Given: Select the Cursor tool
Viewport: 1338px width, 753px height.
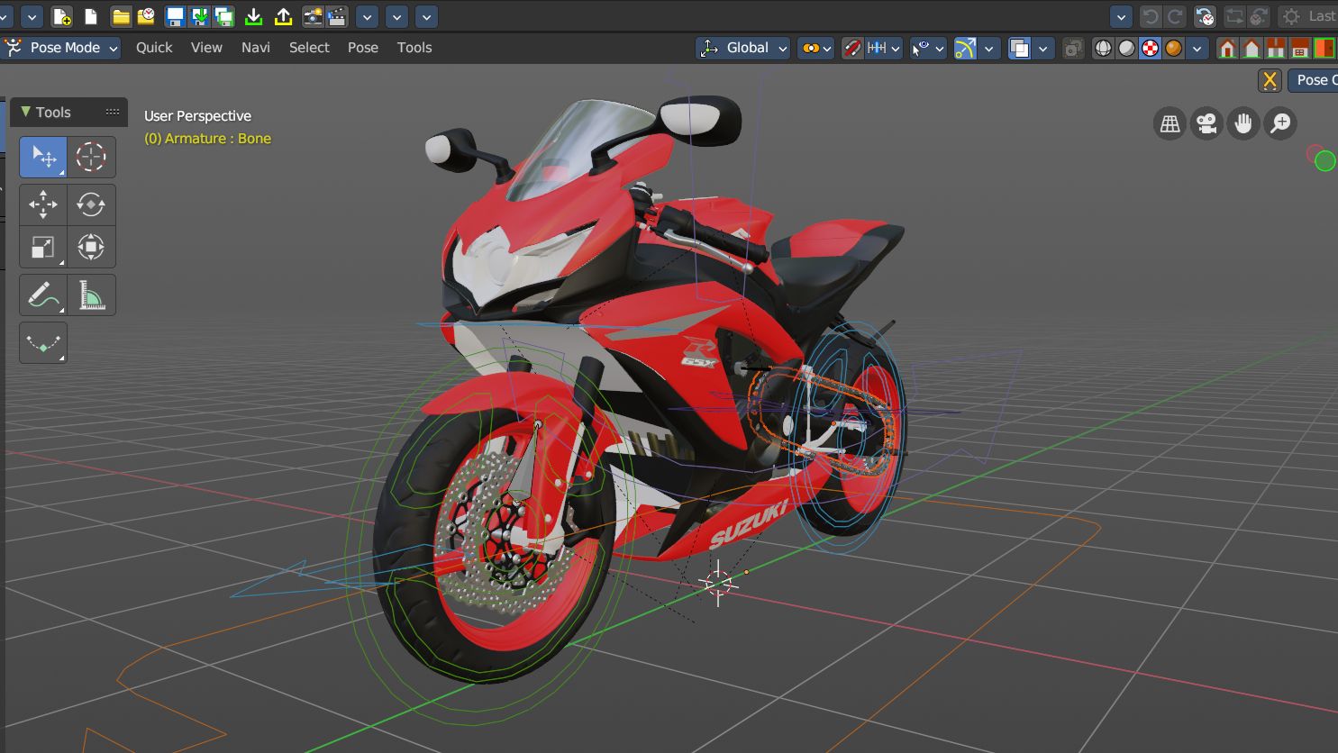Looking at the screenshot, I should point(91,157).
